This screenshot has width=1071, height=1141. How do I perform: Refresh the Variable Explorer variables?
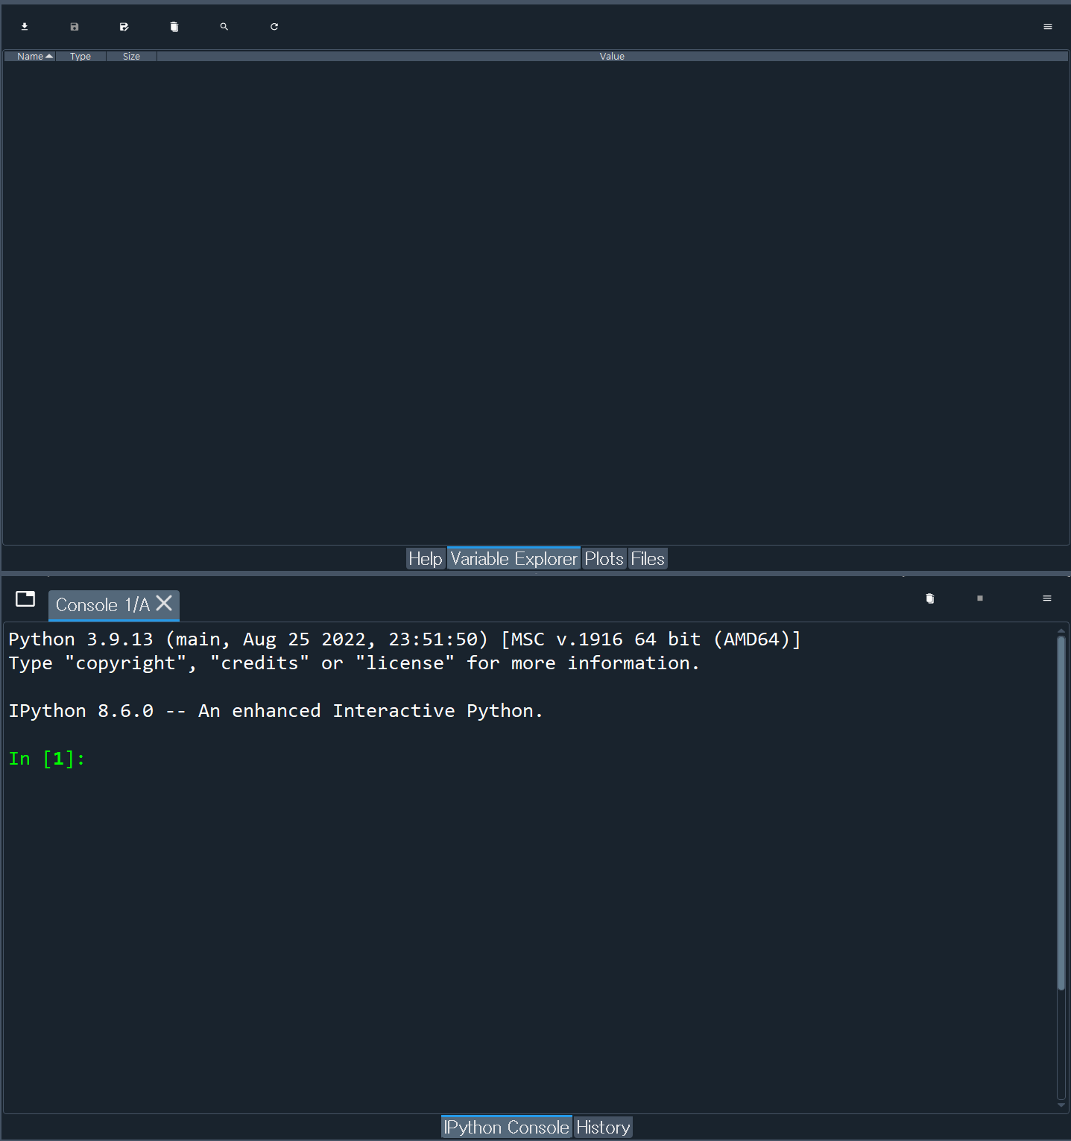click(274, 27)
